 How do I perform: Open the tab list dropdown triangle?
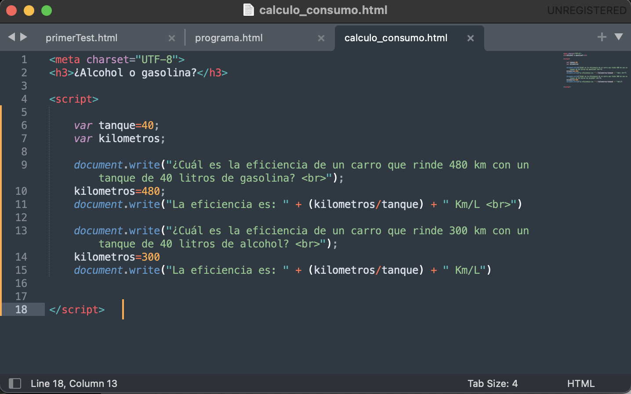click(x=619, y=37)
